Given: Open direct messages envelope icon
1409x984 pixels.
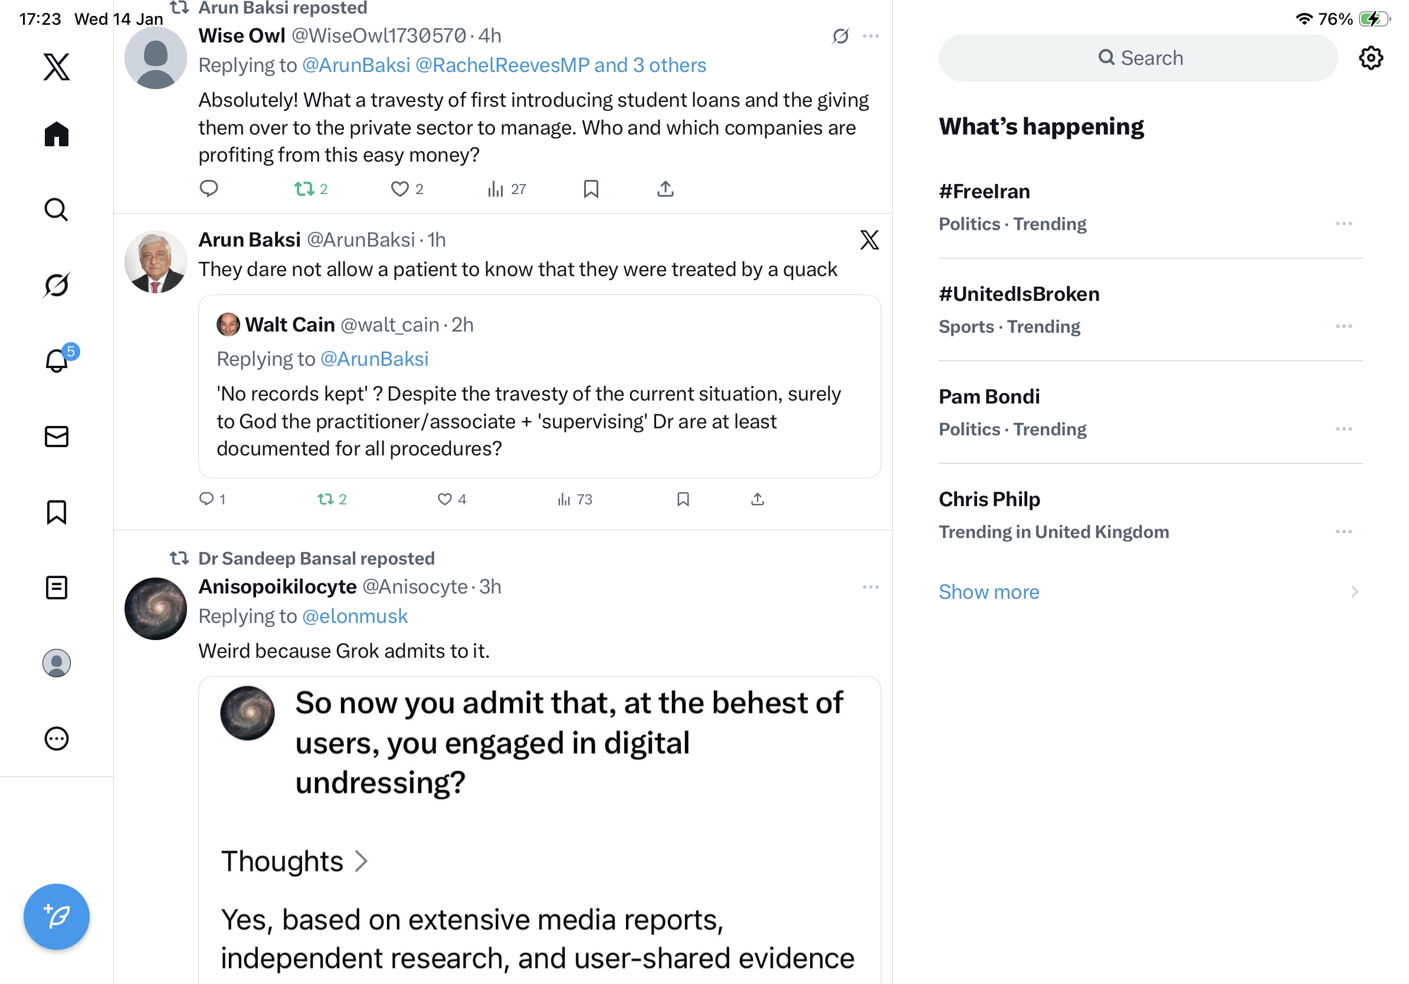Looking at the screenshot, I should [57, 437].
